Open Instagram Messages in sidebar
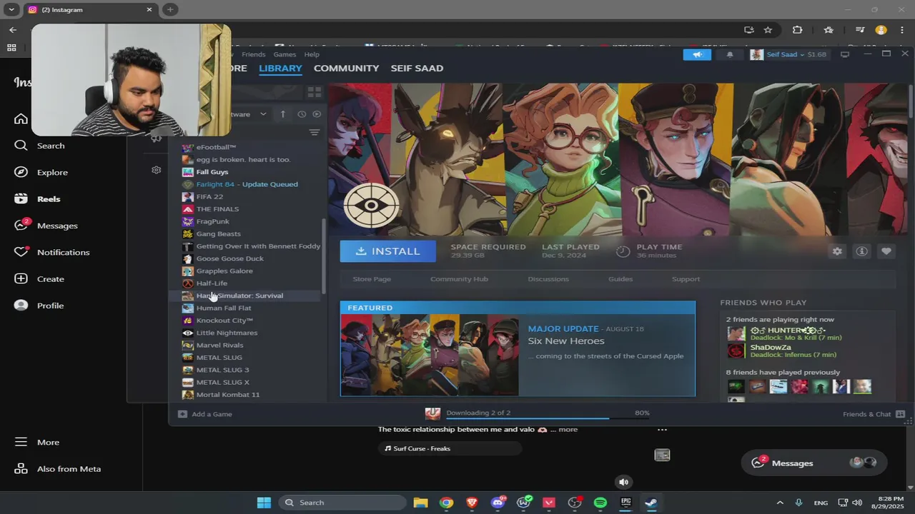The image size is (915, 514). pos(48,226)
